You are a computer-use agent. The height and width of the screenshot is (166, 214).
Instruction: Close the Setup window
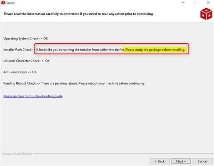[x=208, y=3]
